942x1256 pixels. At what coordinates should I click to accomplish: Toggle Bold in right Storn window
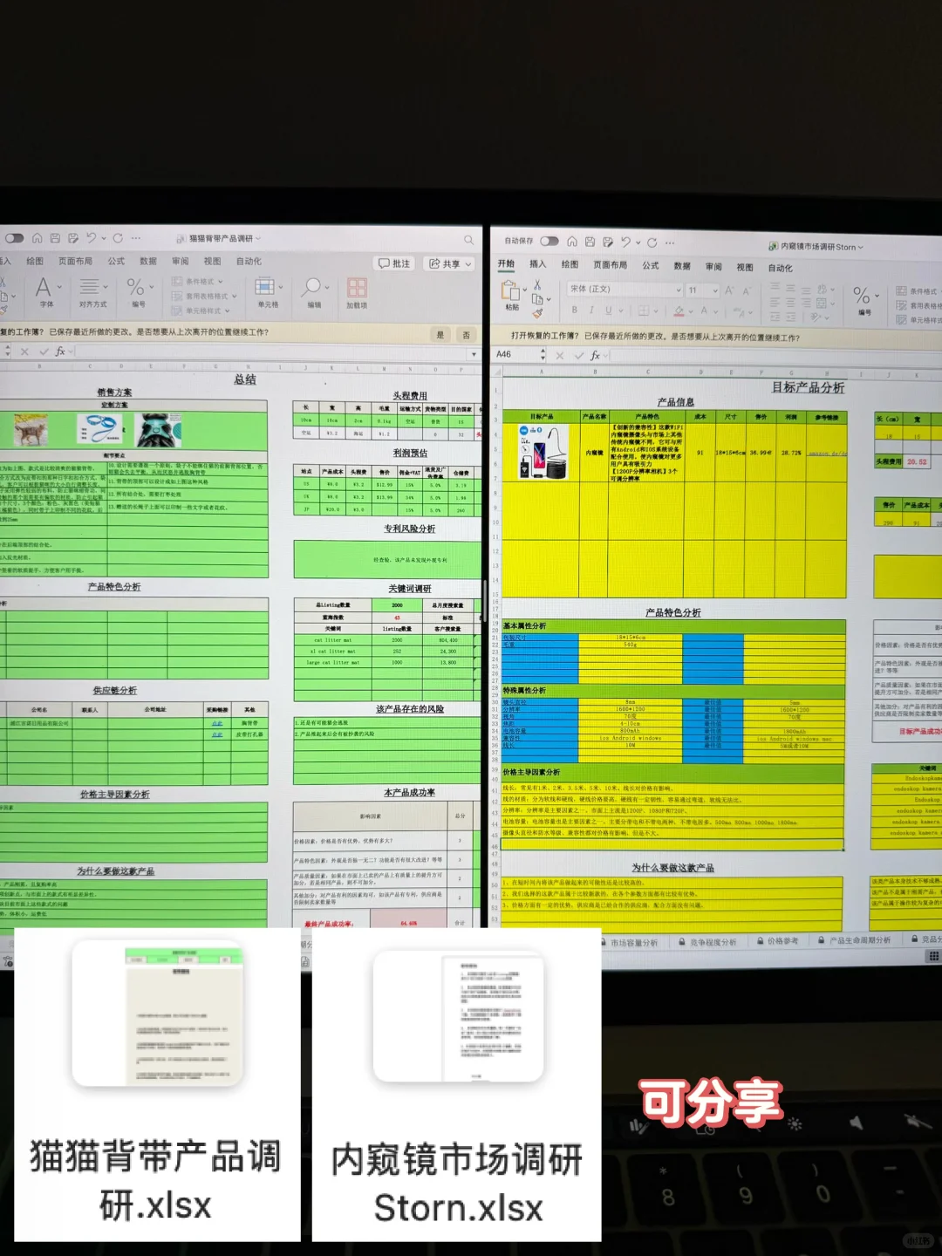click(x=574, y=310)
